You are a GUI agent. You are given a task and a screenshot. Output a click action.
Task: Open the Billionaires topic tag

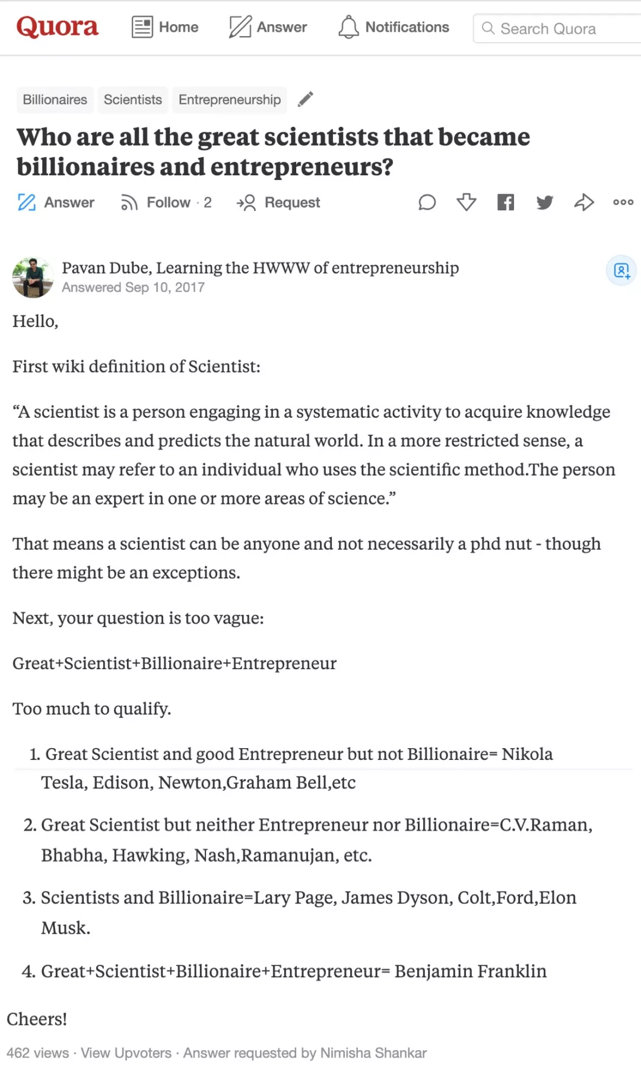55,100
